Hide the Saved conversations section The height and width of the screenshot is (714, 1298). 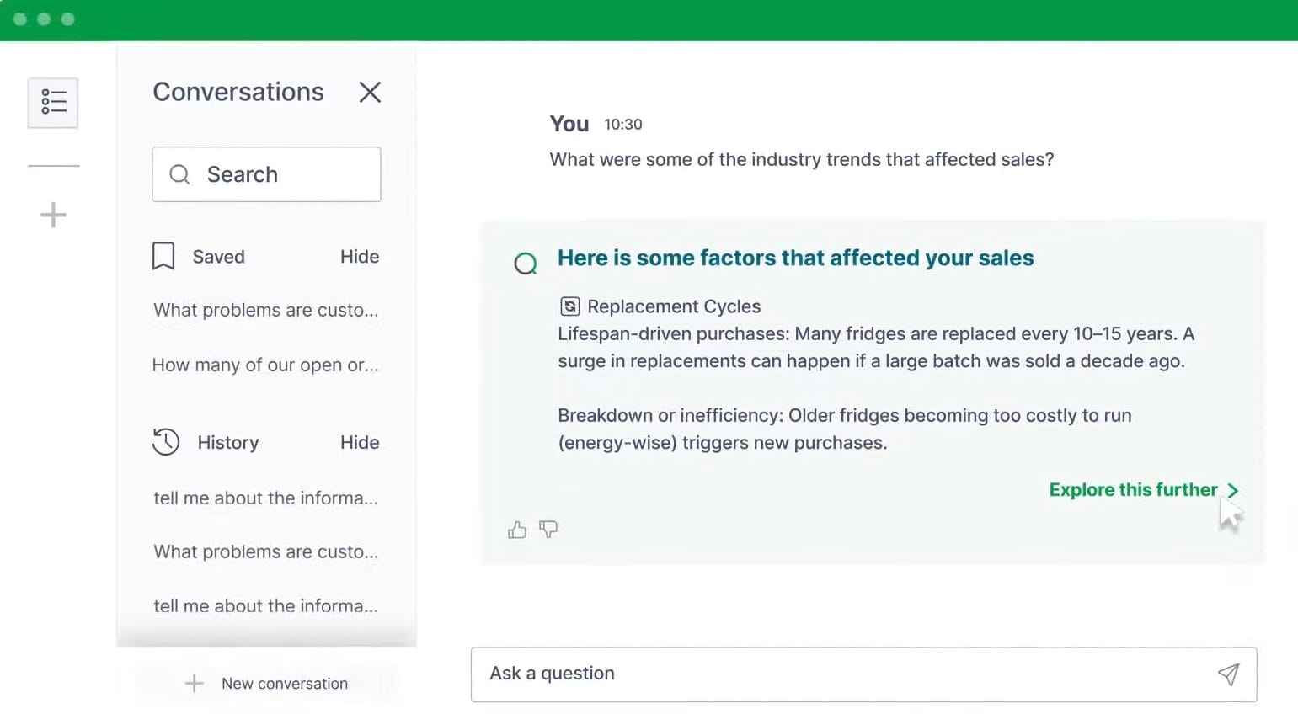pos(359,256)
